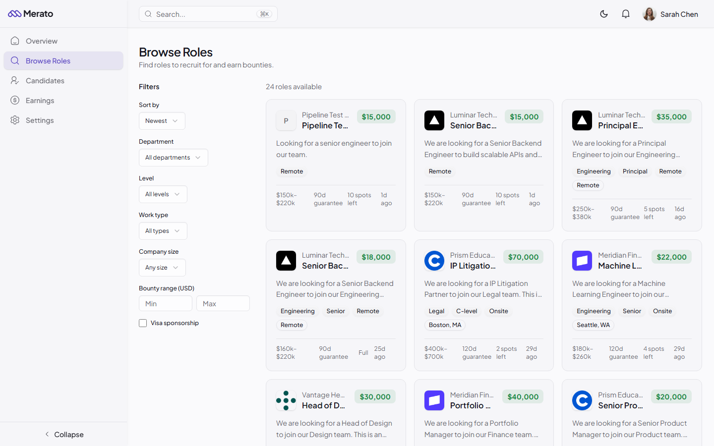Click the Luminar Tech triangle logo
Screen dimensions: 714x446
pyautogui.click(x=434, y=120)
